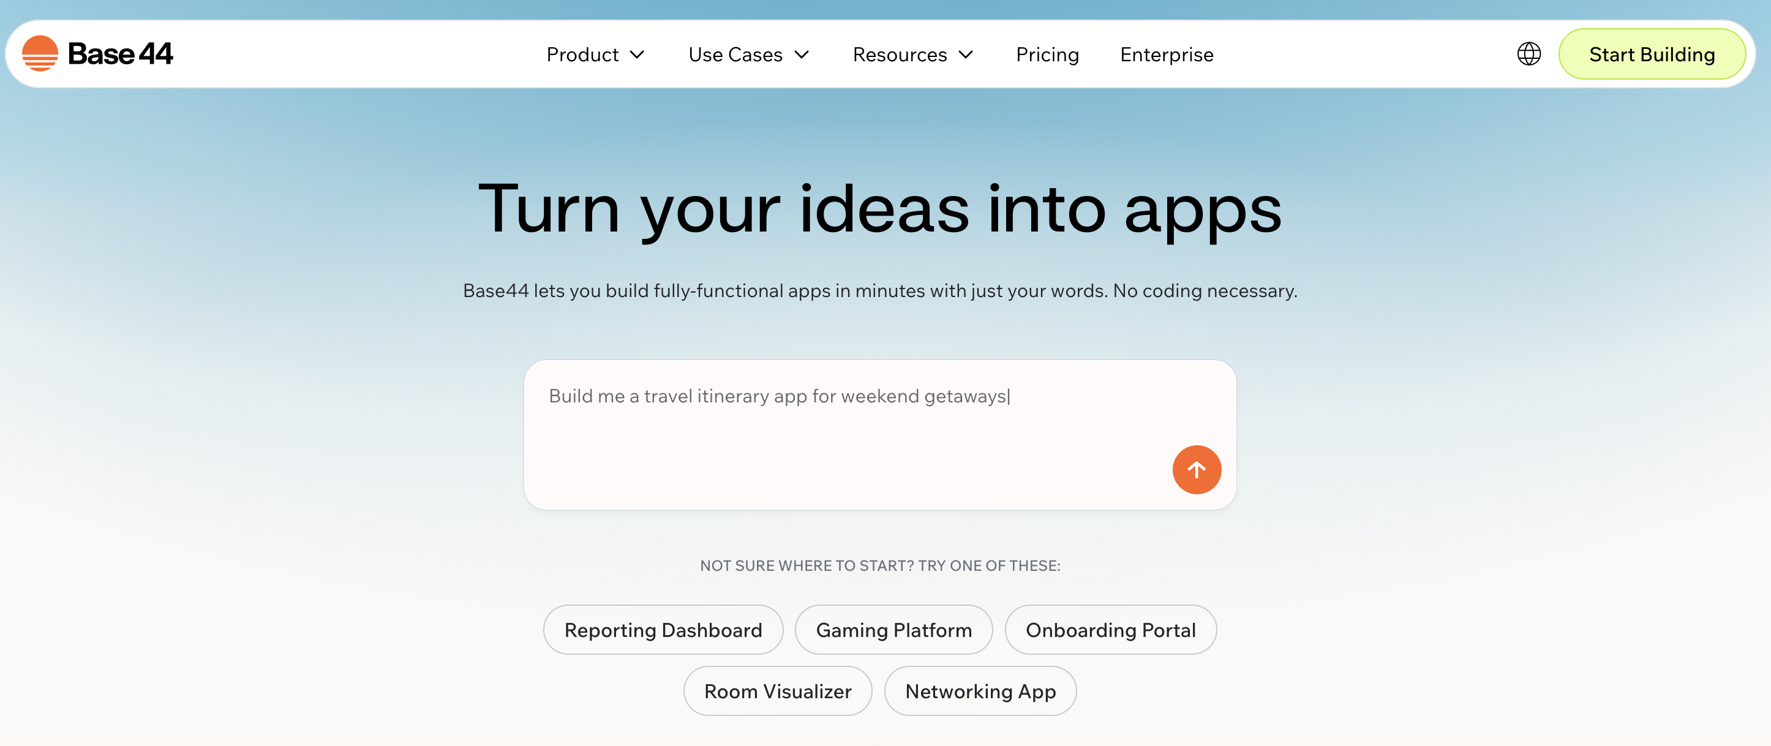Viewport: 1771px width, 746px height.
Task: Choose the Reporting Dashboard suggestion
Action: click(663, 630)
